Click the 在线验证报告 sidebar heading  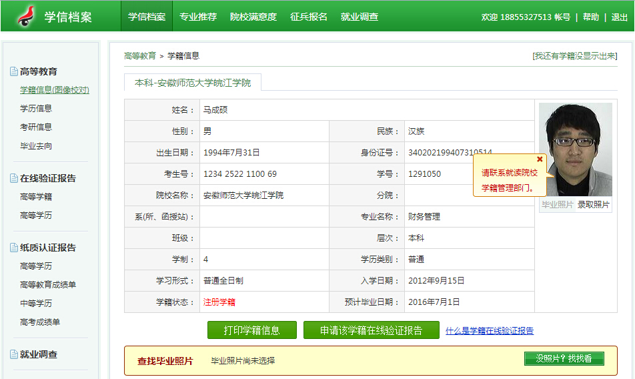pos(48,178)
